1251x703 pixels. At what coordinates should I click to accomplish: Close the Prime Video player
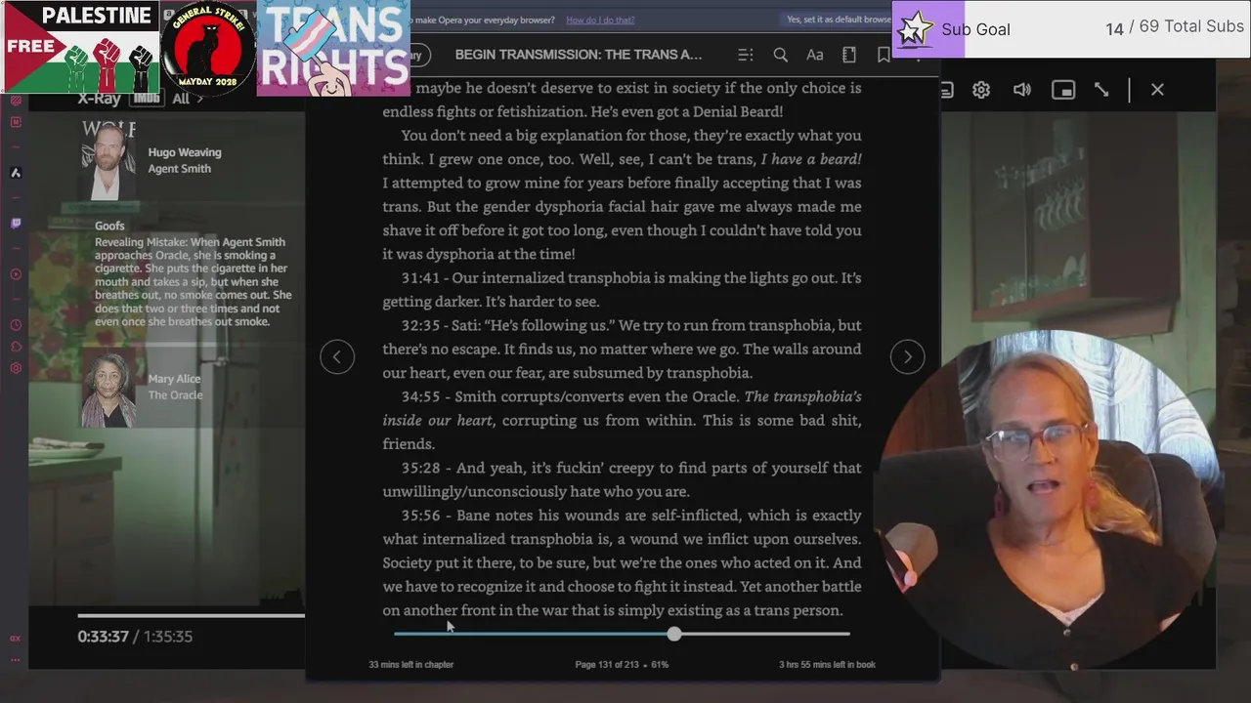point(1157,90)
